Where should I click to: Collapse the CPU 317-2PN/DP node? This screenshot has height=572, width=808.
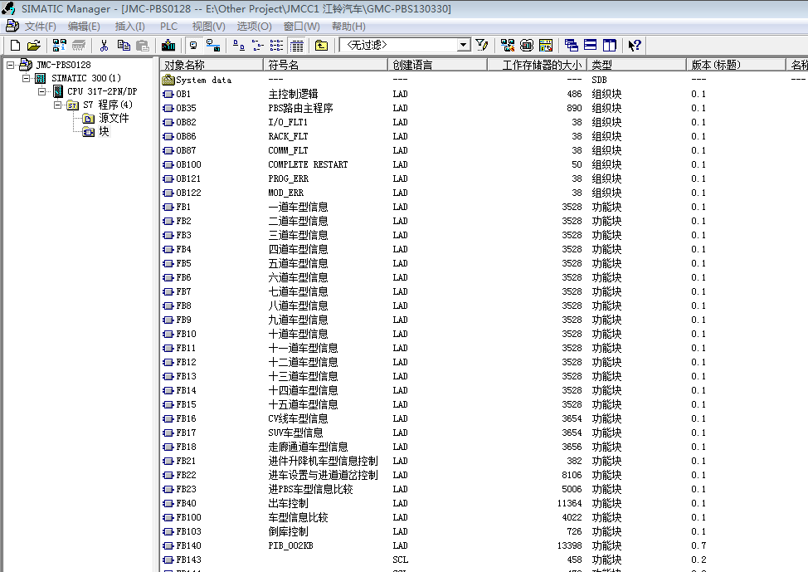41,92
